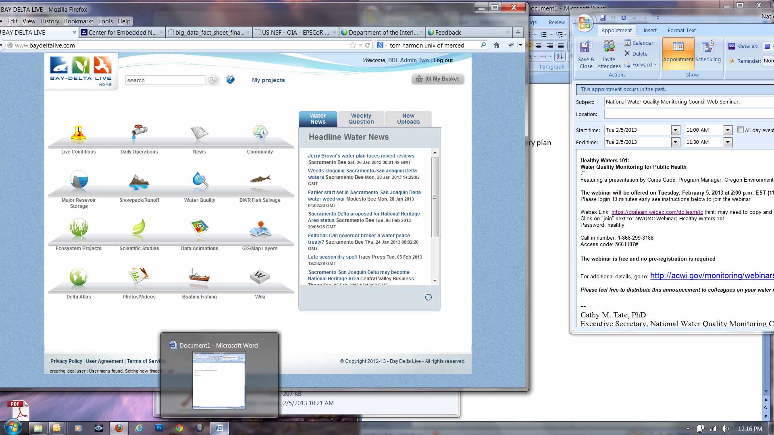Switch to the Weekly Question tab

point(361,119)
